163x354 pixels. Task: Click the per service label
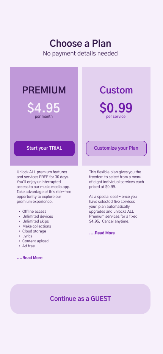[x=116, y=117]
